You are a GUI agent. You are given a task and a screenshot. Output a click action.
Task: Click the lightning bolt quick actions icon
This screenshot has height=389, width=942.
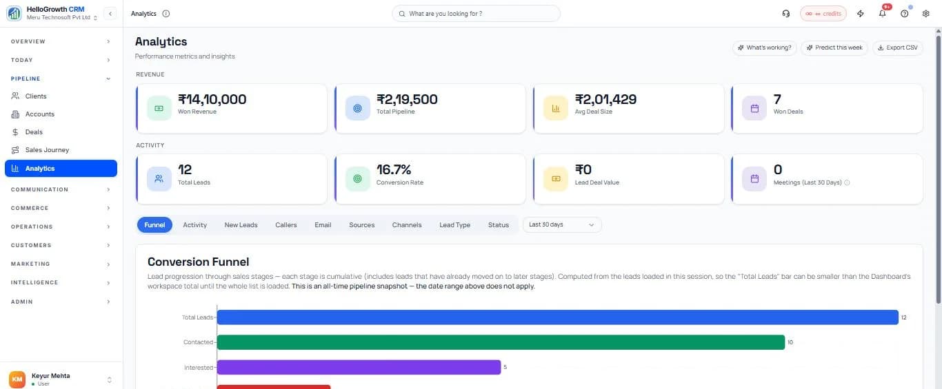[860, 14]
